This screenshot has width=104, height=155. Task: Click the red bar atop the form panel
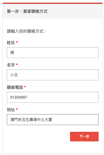pyautogui.click(x=53, y=3)
